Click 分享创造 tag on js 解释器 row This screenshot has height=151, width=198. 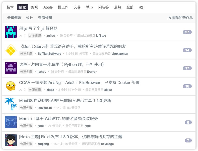click(35, 35)
